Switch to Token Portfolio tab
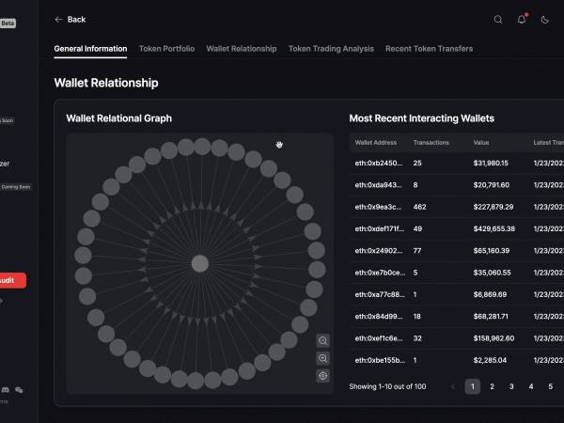564x423 pixels. 166,49
